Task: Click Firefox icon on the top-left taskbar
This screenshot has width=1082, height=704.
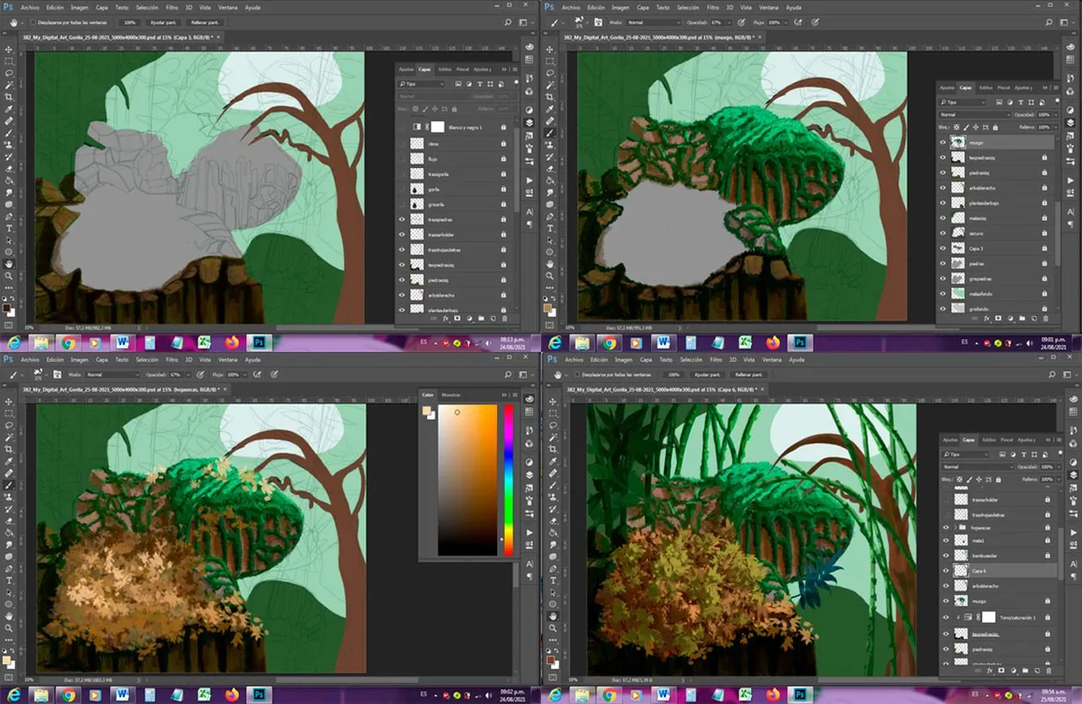Action: 232,343
